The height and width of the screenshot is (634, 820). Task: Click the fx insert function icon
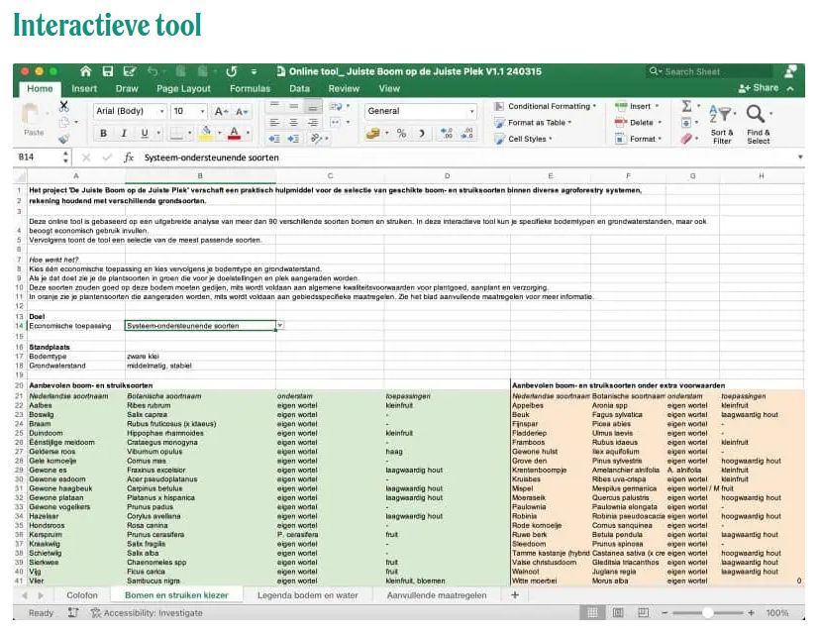[129, 158]
